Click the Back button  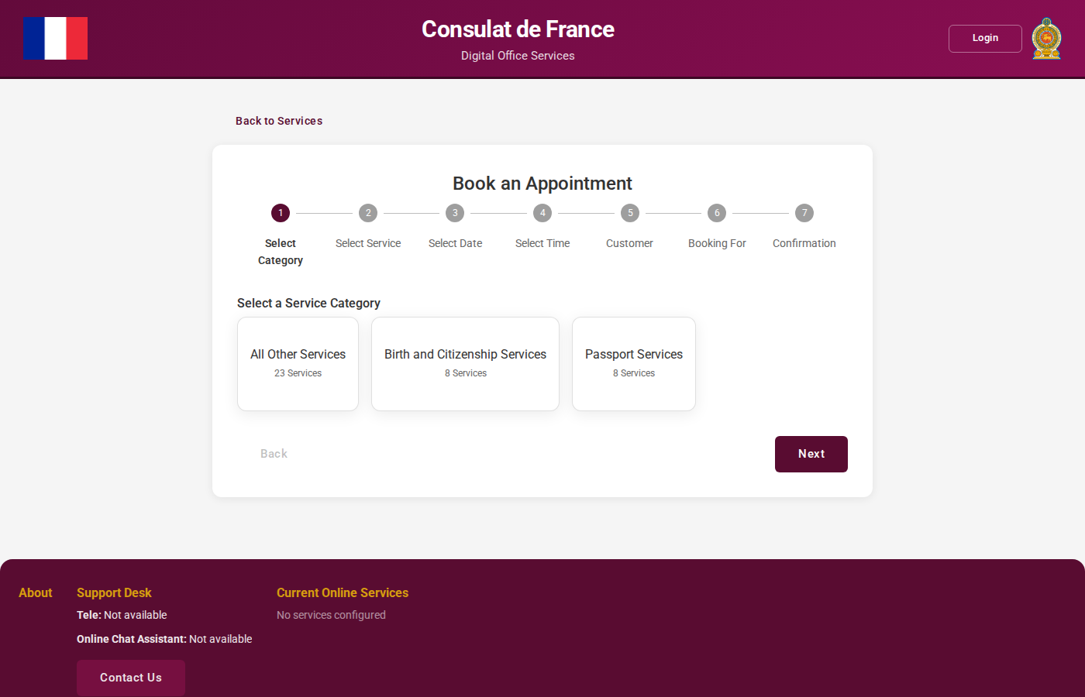pyautogui.click(x=274, y=454)
